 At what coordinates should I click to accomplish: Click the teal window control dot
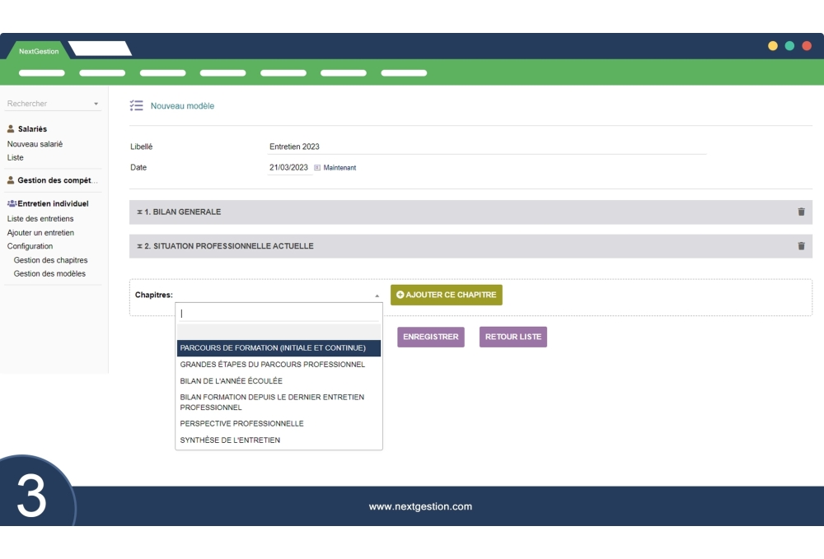click(789, 46)
